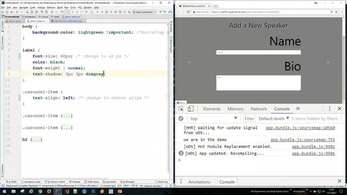The image size is (347, 195).
Task: Activate DevTools inspect element picker
Action: click(x=181, y=109)
